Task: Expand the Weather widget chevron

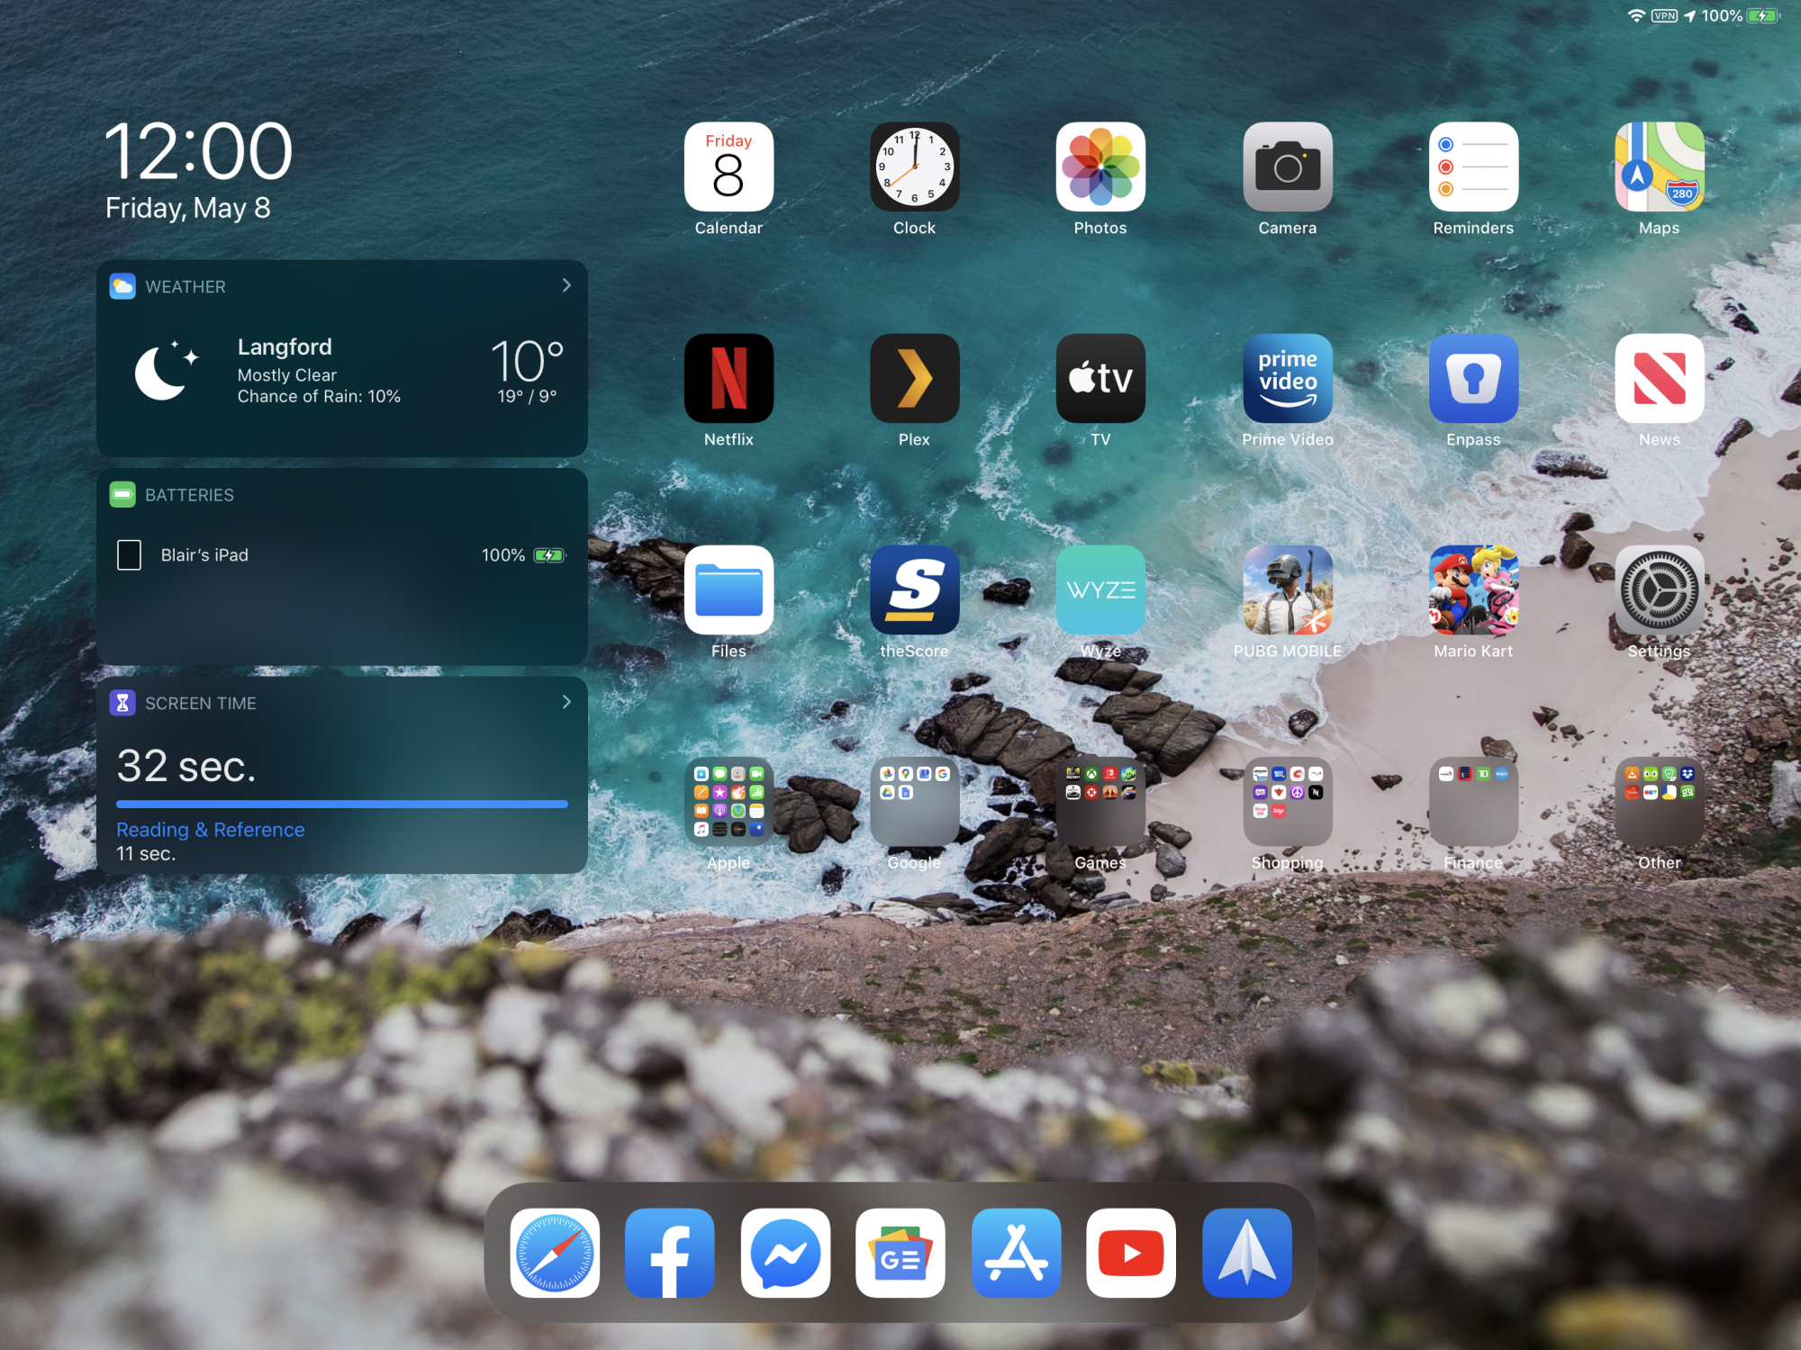Action: (566, 285)
